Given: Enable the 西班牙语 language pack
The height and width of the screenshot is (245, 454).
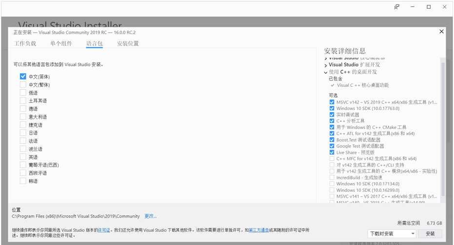Looking at the screenshot, I should coord(23,173).
